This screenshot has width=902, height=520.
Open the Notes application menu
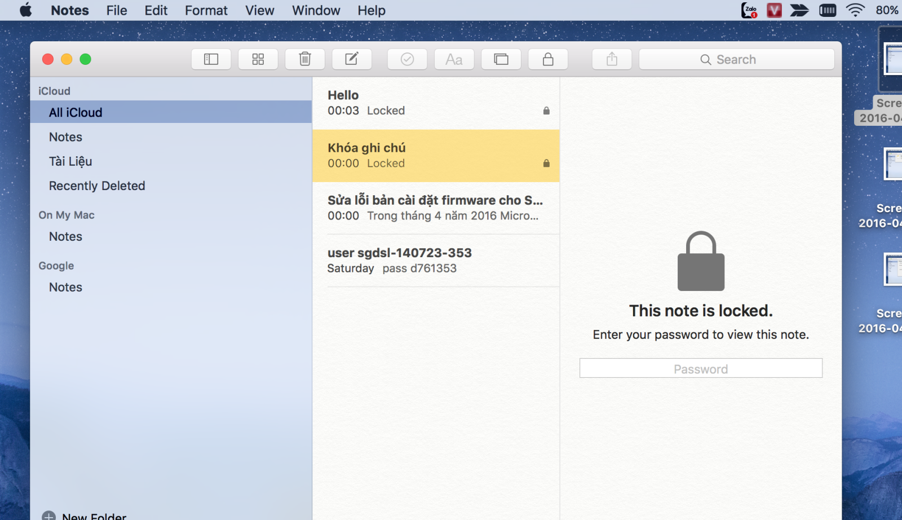pos(70,10)
